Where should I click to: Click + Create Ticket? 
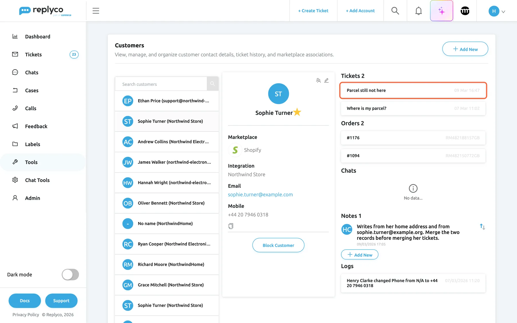pyautogui.click(x=313, y=11)
